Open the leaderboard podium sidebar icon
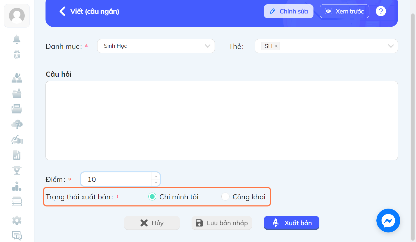Viewport: 416px width, 242px height. pyautogui.click(x=17, y=186)
